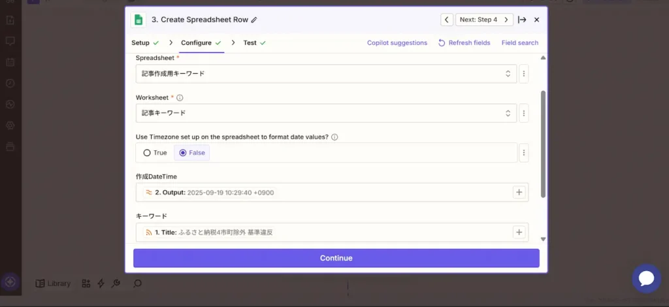The height and width of the screenshot is (307, 669).
Task: Open three-dot menu beside Worksheet field
Action: pyautogui.click(x=523, y=113)
